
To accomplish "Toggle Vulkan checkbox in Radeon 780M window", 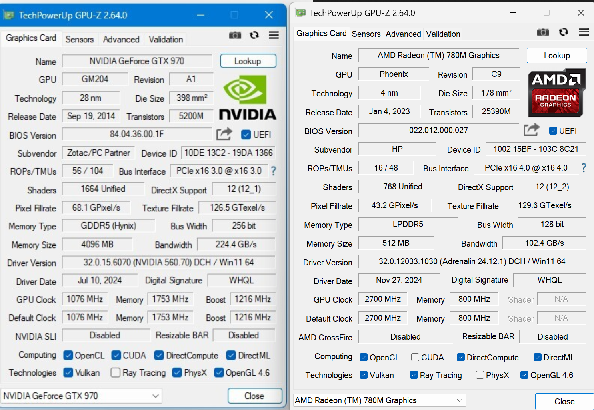I will point(364,375).
